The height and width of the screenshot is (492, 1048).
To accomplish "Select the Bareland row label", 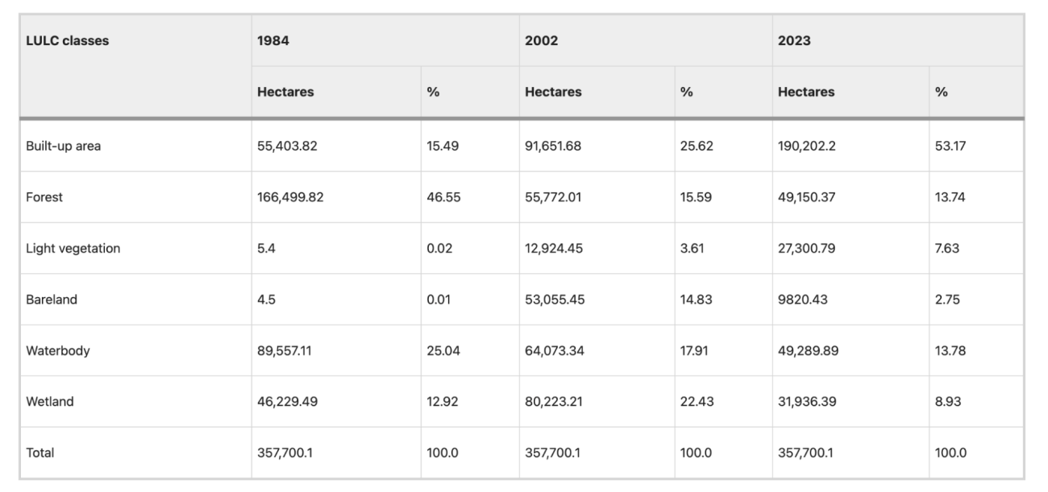I will point(52,300).
